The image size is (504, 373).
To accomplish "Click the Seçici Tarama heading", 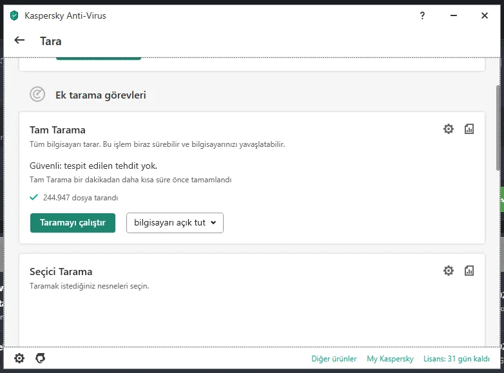I will (x=61, y=272).
